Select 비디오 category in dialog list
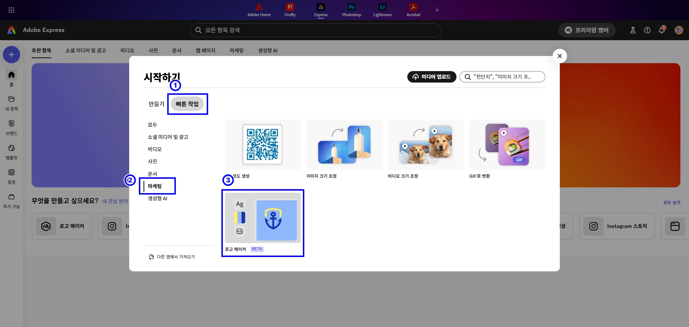The image size is (689, 327). 155,149
